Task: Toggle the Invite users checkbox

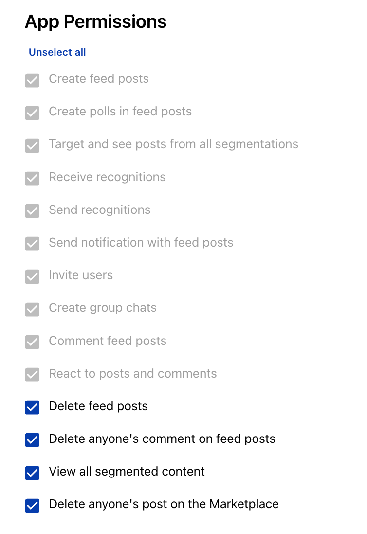Action: 32,276
